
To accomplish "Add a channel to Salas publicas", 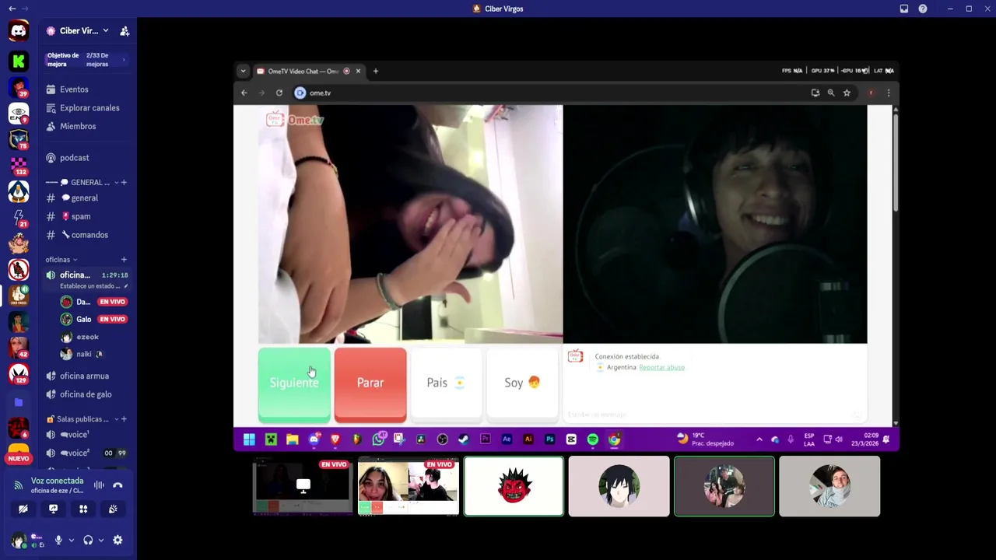I will point(124,419).
